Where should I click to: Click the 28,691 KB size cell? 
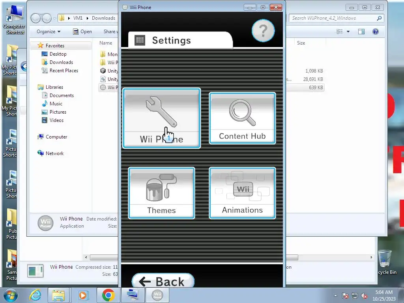tap(313, 79)
